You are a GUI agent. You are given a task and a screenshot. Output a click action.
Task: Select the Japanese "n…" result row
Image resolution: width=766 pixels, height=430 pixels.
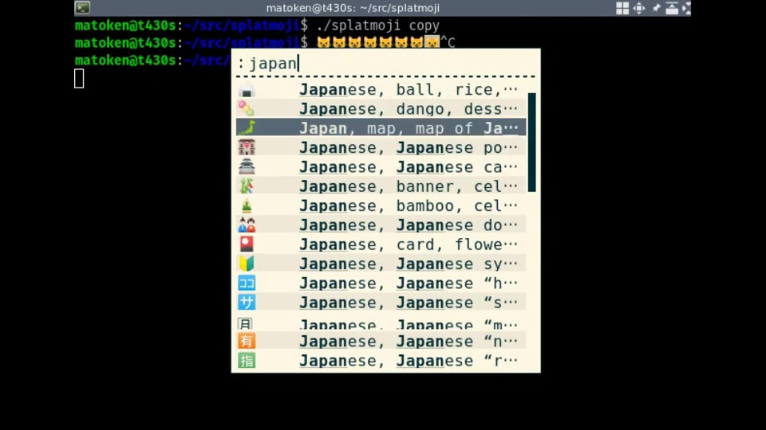click(x=381, y=341)
